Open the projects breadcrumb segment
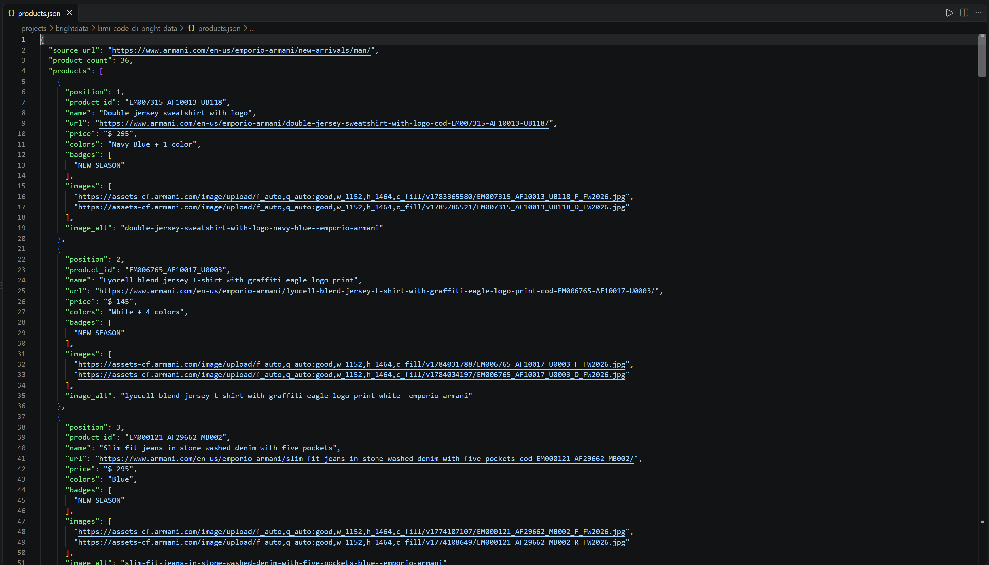989x565 pixels. [x=34, y=29]
